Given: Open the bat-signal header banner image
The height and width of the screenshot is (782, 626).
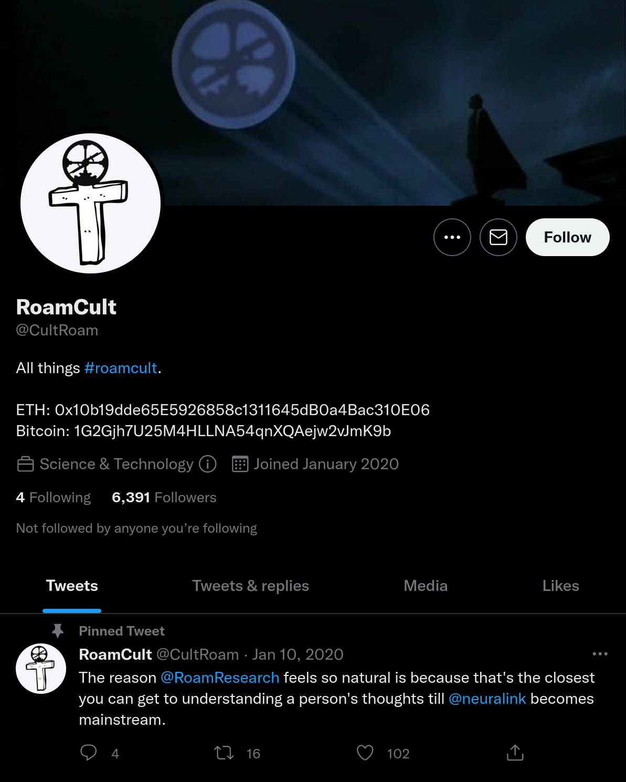Looking at the screenshot, I should (367, 79).
